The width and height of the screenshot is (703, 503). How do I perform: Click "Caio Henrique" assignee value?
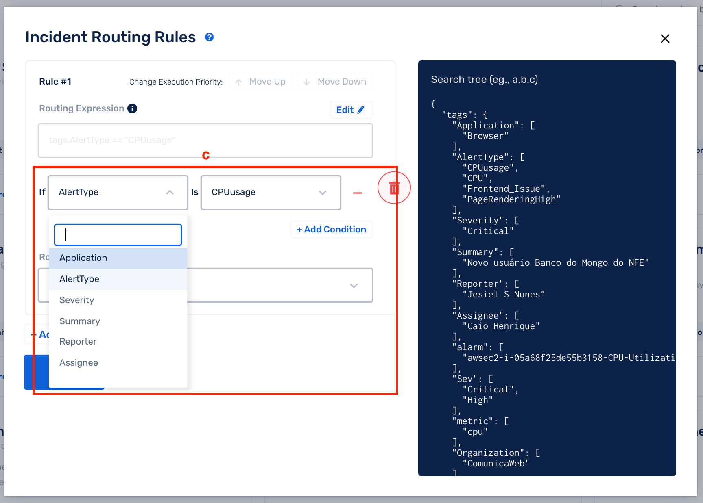pyautogui.click(x=501, y=326)
